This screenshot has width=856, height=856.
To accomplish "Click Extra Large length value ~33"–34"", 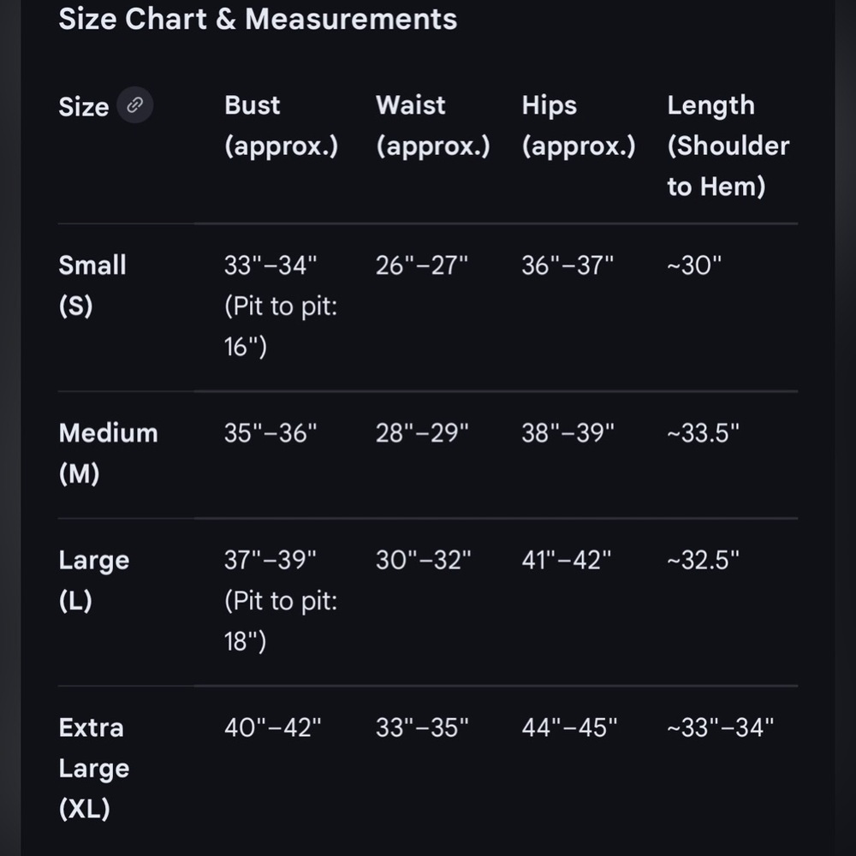I will coord(721,728).
